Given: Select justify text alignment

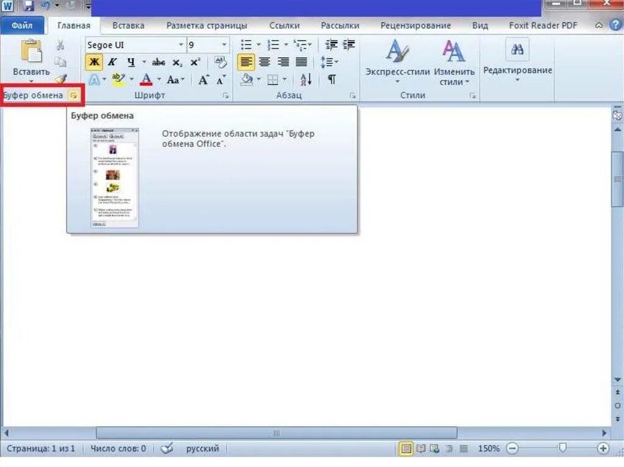Looking at the screenshot, I should pyautogui.click(x=301, y=62).
